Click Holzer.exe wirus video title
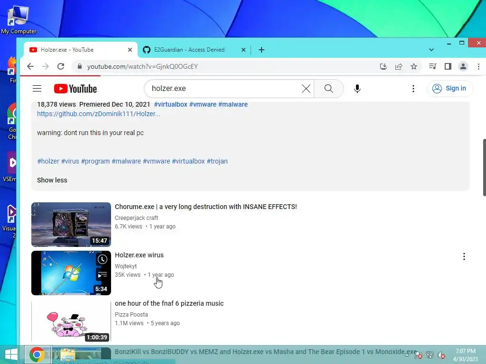Screen dimensions: 486x364 [139, 255]
